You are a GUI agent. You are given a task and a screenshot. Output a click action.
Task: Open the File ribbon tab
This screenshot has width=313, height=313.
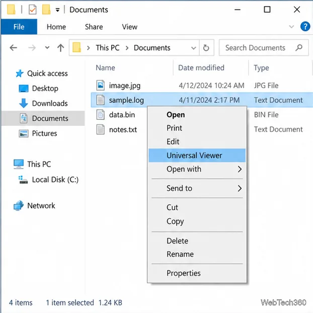pyautogui.click(x=19, y=27)
